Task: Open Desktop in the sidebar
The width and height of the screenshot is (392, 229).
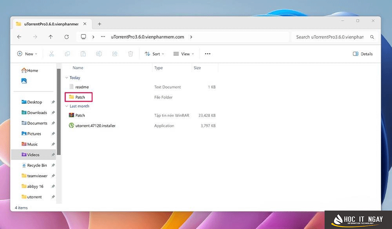Action: tap(32, 102)
